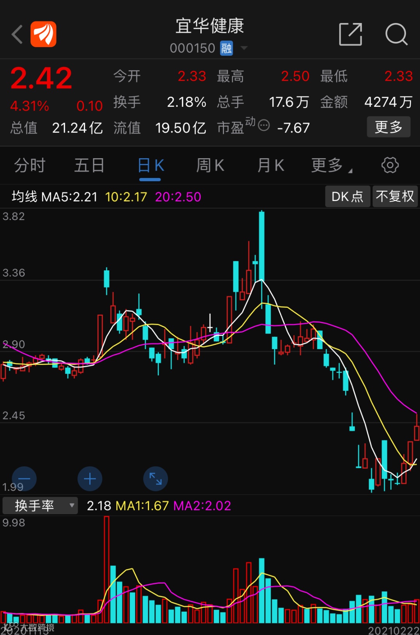The image size is (420, 635).
Task: Select the 日K tab
Action: pos(151,165)
